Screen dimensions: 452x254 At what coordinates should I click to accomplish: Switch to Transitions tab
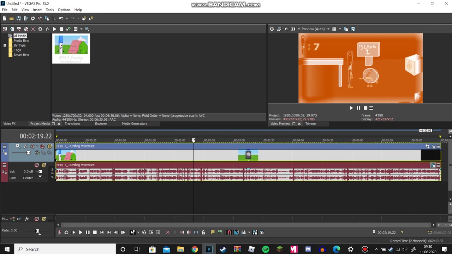pyautogui.click(x=72, y=124)
